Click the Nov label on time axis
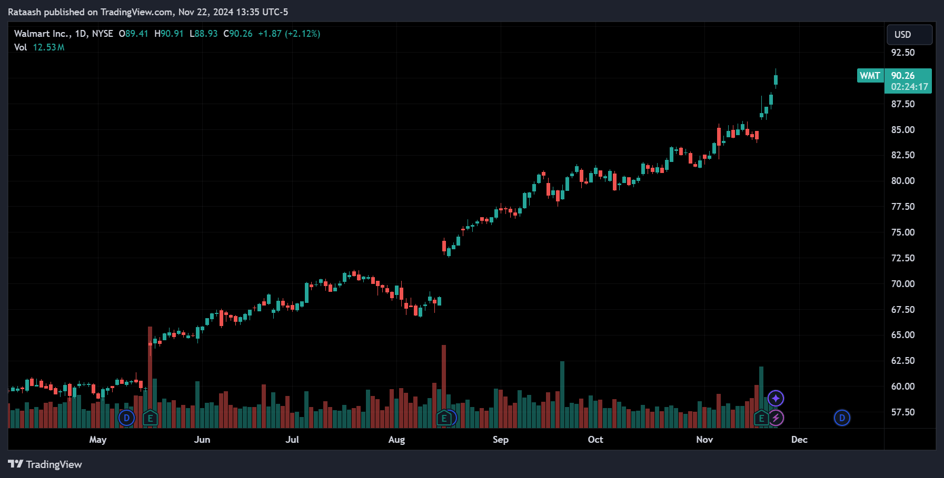944x478 pixels. point(704,440)
